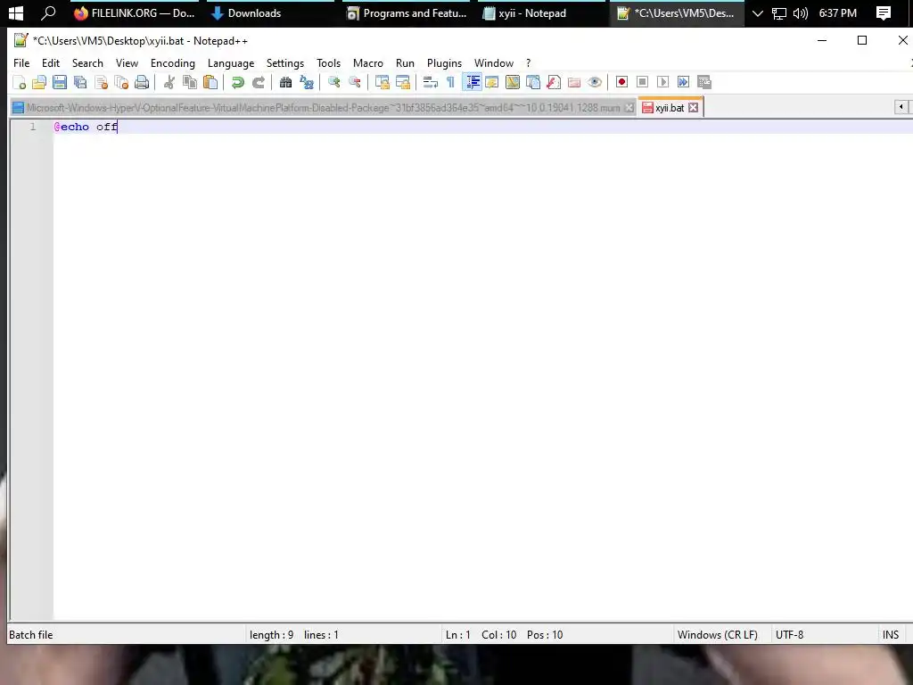Screen dimensions: 913x685
Task: Close the xyii.bat tab
Action: tap(693, 108)
